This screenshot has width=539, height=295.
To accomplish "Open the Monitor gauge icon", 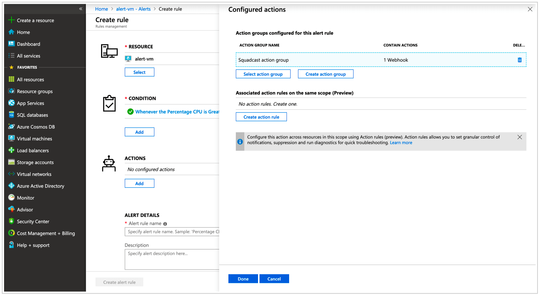I will [11, 198].
